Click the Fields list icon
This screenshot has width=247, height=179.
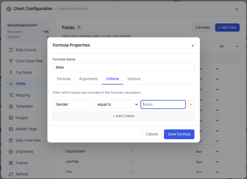point(11,84)
